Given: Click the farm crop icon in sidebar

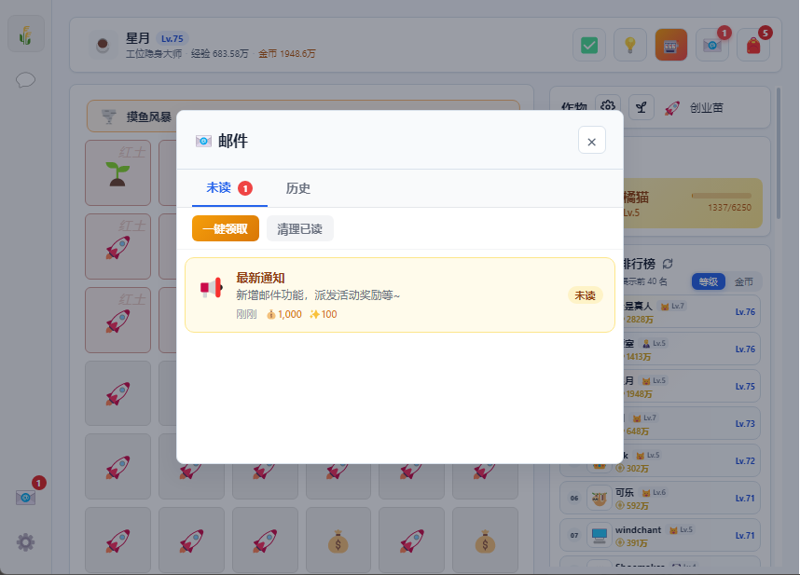Looking at the screenshot, I should 25,34.
